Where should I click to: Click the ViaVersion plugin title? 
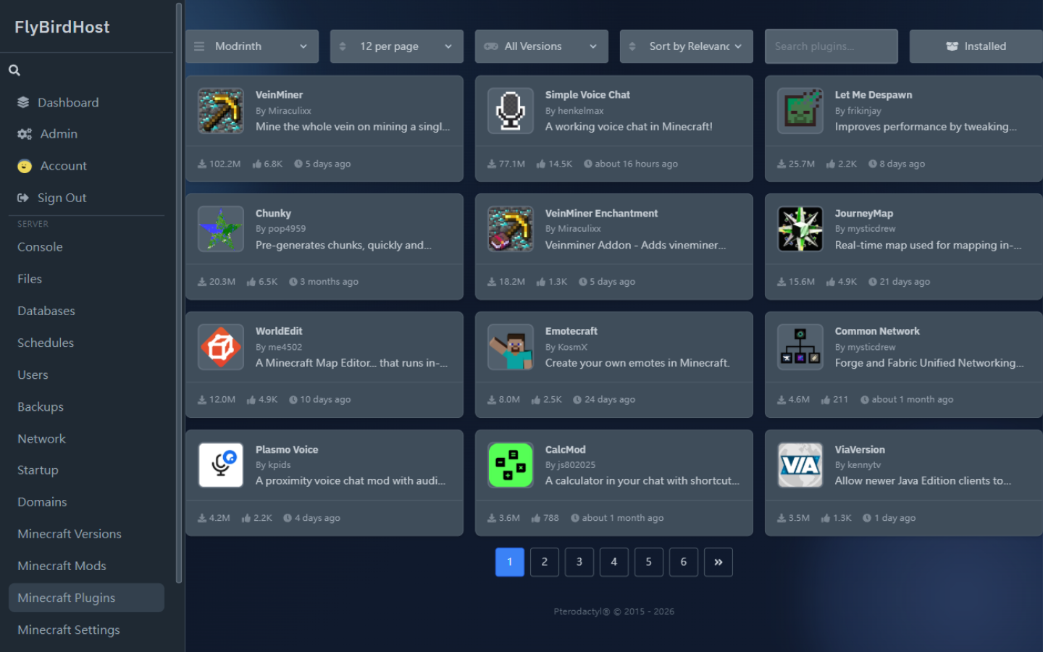(x=860, y=449)
